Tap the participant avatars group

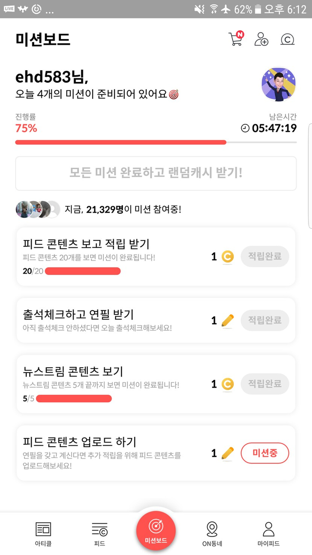point(38,209)
